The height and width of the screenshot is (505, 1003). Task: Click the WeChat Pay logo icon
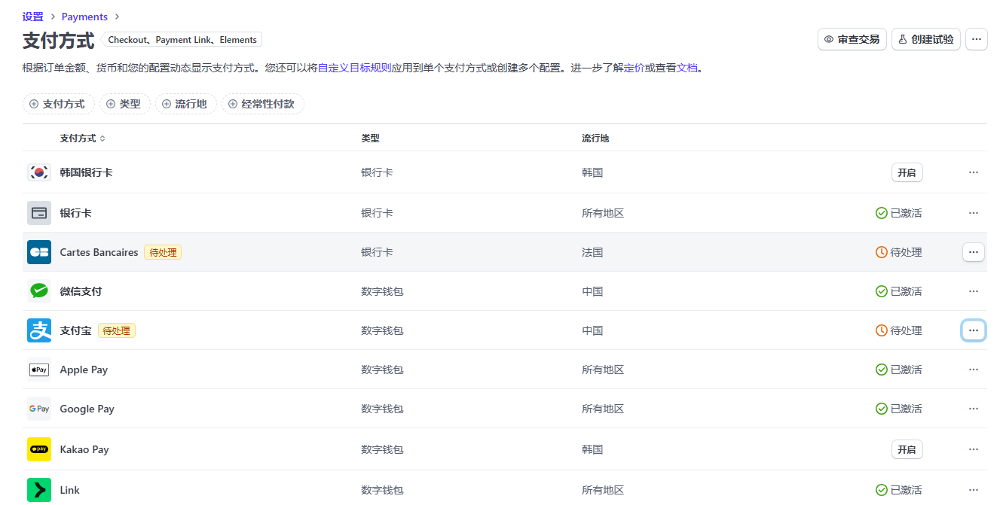[39, 291]
